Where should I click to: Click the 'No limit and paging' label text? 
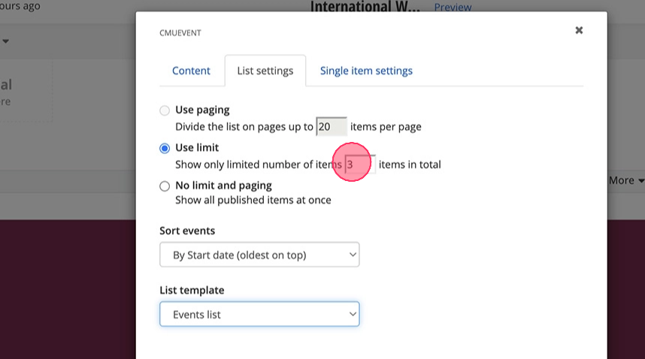click(223, 185)
